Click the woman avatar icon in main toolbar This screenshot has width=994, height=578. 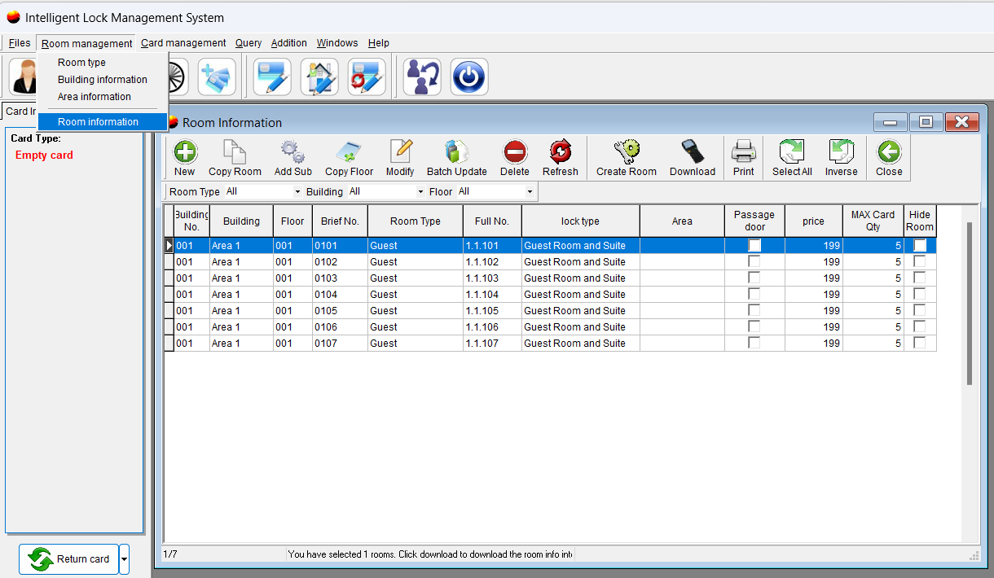[24, 77]
